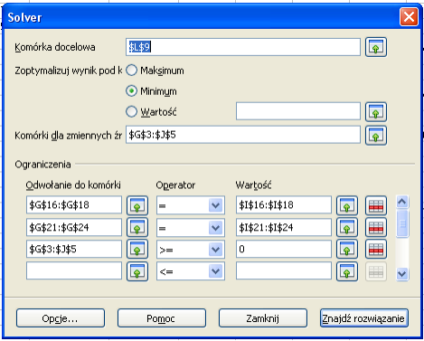Click the empty fourth constraint value field
The width and height of the screenshot is (424, 341).
(284, 270)
